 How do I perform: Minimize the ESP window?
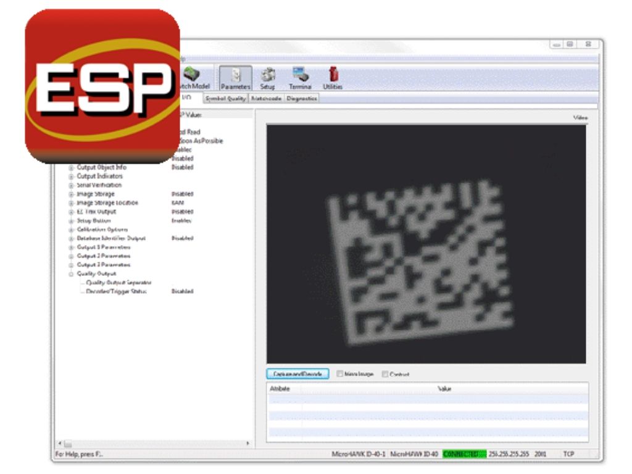click(557, 44)
